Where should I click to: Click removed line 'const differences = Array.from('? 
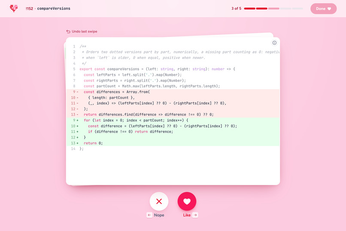tap(173, 92)
